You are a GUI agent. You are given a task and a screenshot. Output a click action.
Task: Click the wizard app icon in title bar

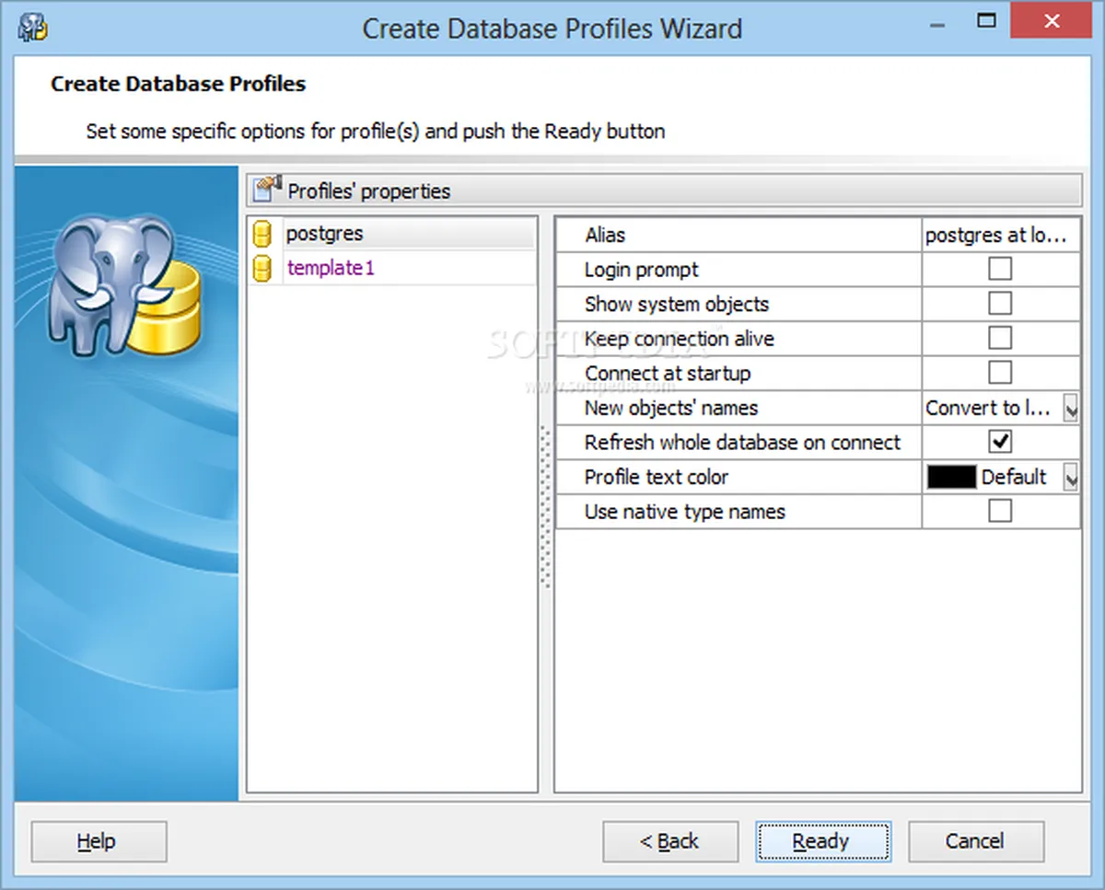click(33, 27)
